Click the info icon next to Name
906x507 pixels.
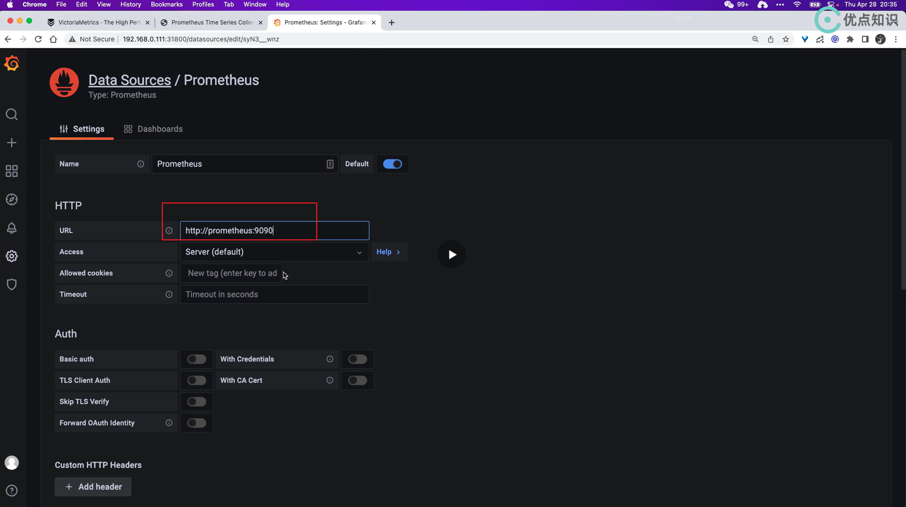(141, 164)
